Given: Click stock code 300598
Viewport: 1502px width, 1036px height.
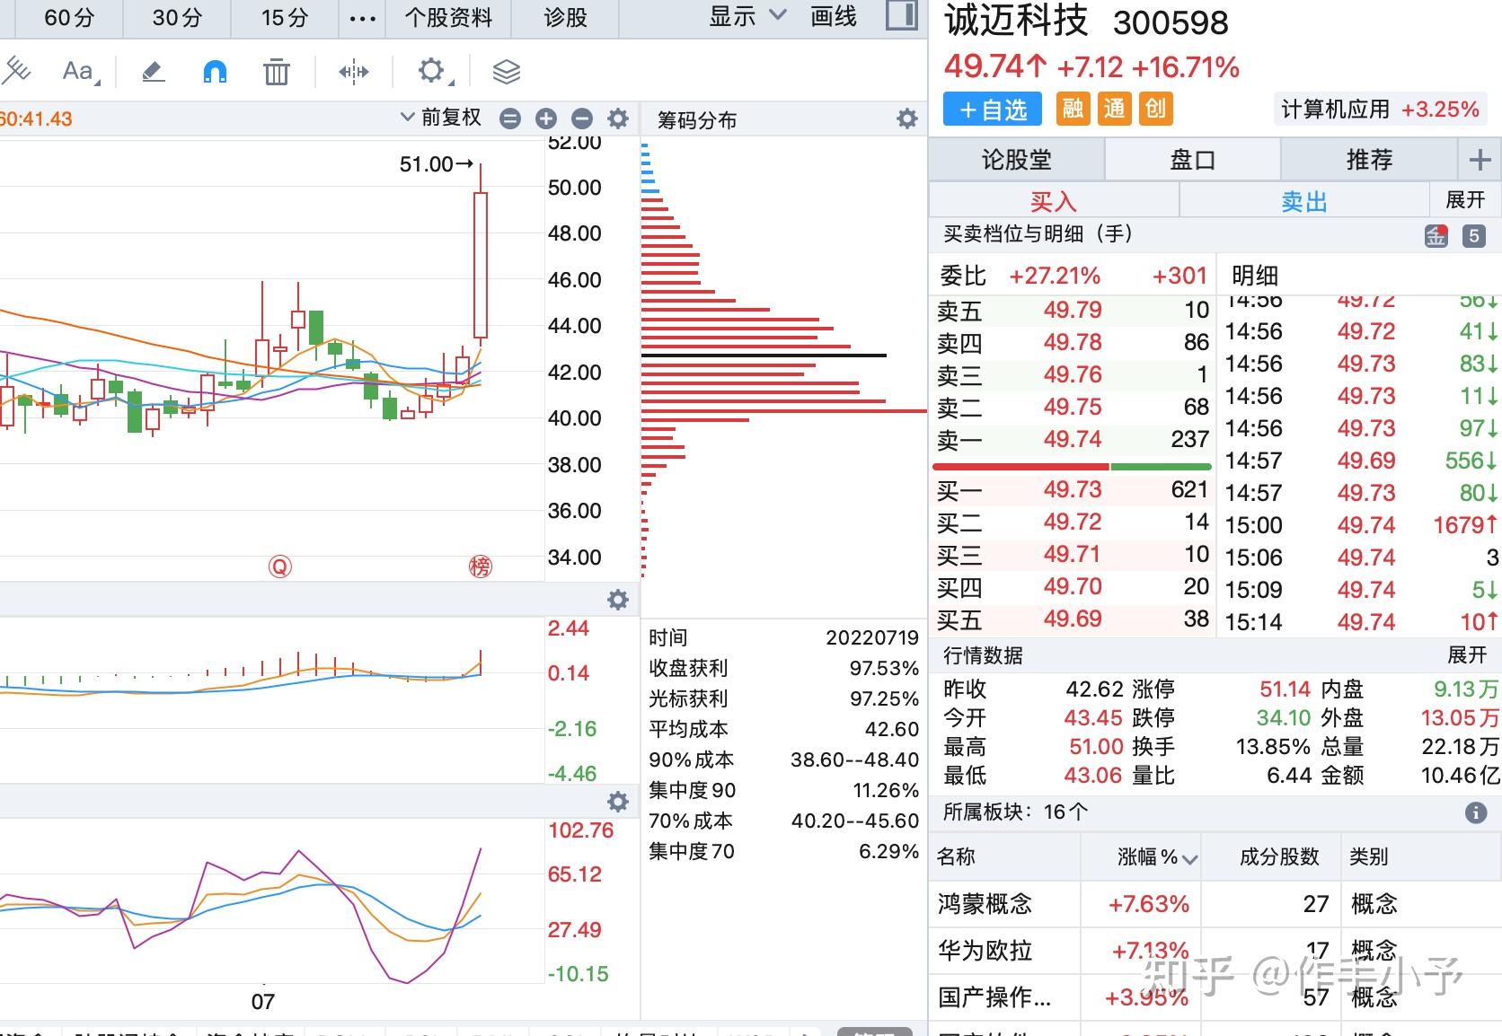Looking at the screenshot, I should [1171, 23].
